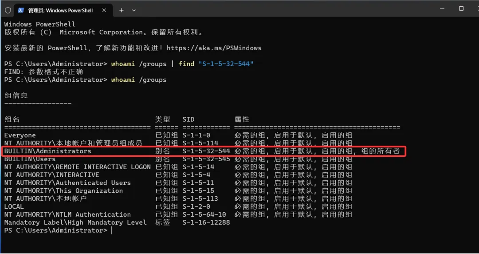Click SID S-1-1-0

[x=196, y=135]
